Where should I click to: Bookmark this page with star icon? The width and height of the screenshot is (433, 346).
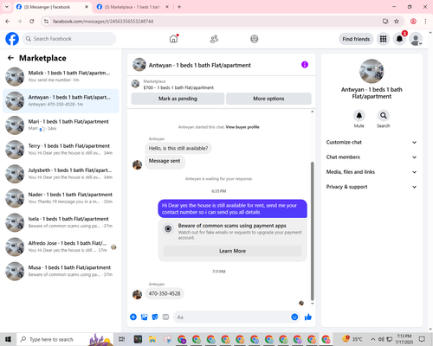click(x=397, y=21)
